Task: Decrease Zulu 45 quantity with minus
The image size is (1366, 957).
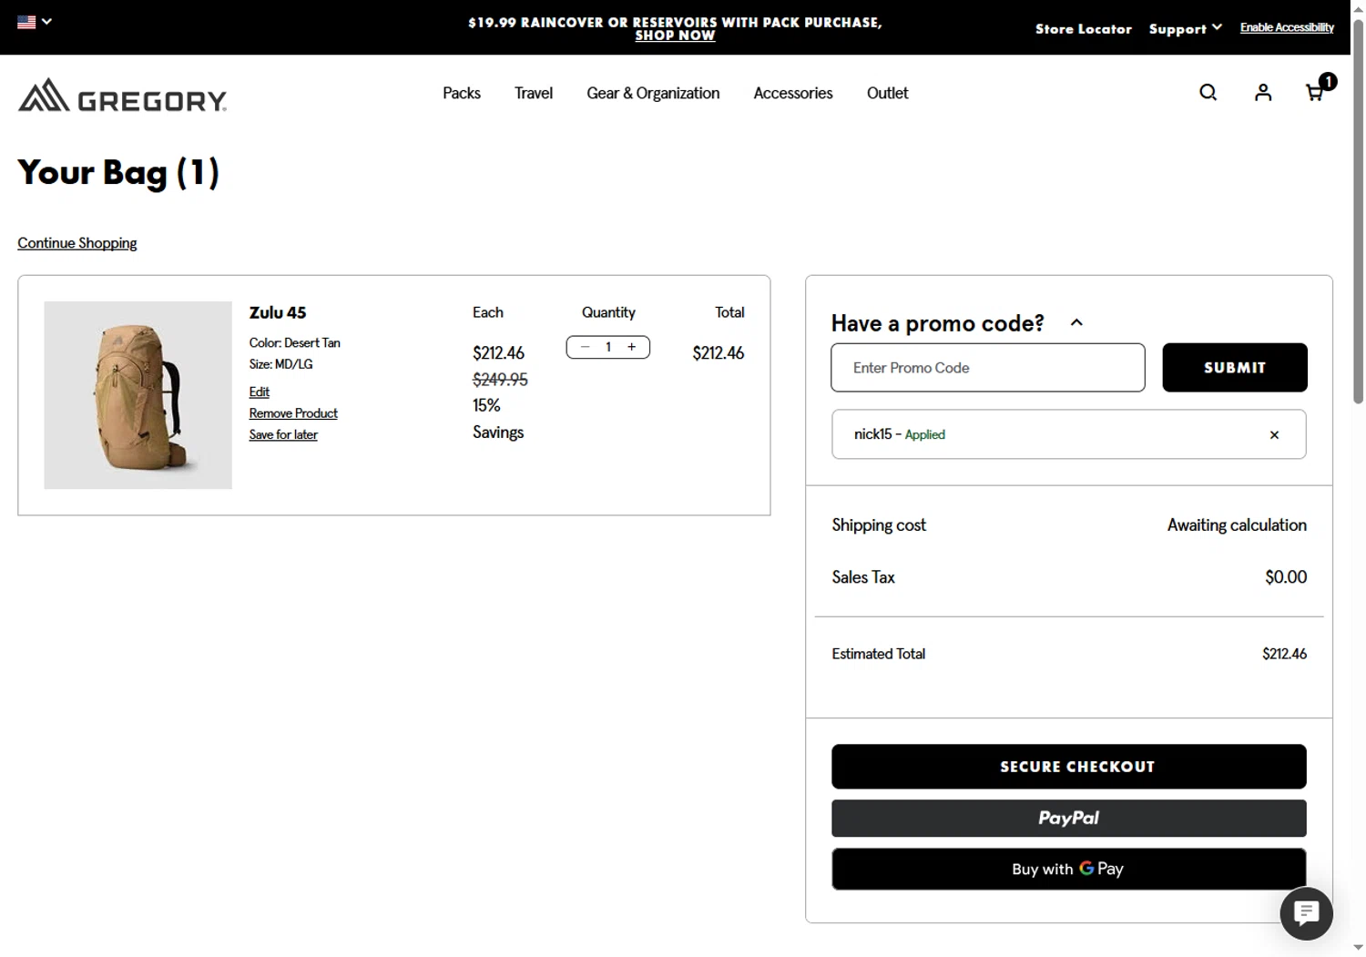Action: 585,347
